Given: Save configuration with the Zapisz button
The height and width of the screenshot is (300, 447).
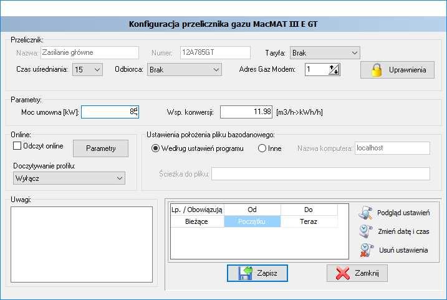Looking at the screenshot, I should tap(257, 273).
